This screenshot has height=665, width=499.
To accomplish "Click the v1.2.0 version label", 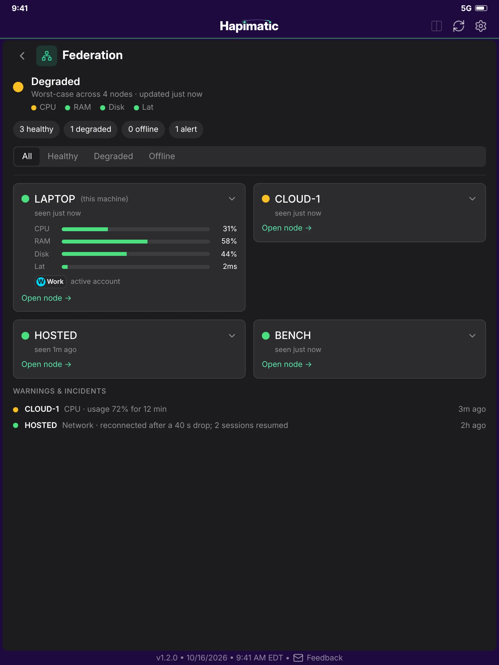I will 167,658.
